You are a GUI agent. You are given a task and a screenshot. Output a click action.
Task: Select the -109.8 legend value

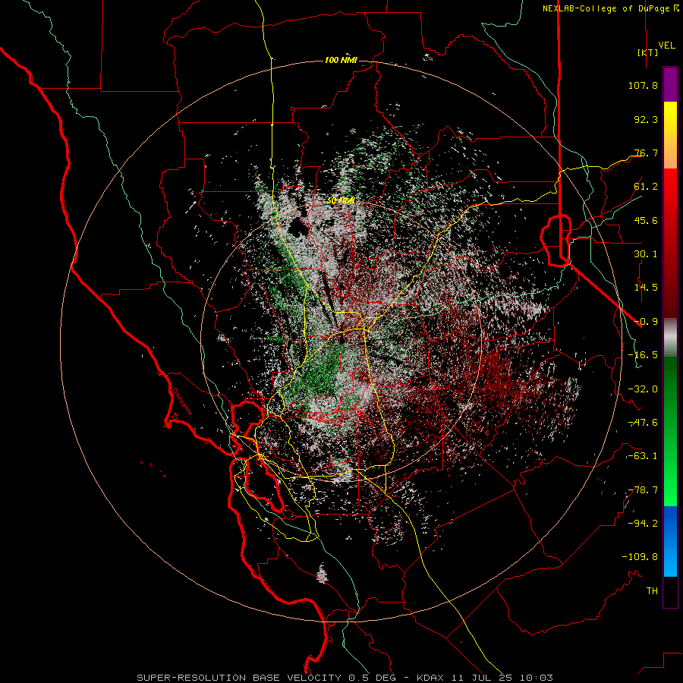pos(640,557)
